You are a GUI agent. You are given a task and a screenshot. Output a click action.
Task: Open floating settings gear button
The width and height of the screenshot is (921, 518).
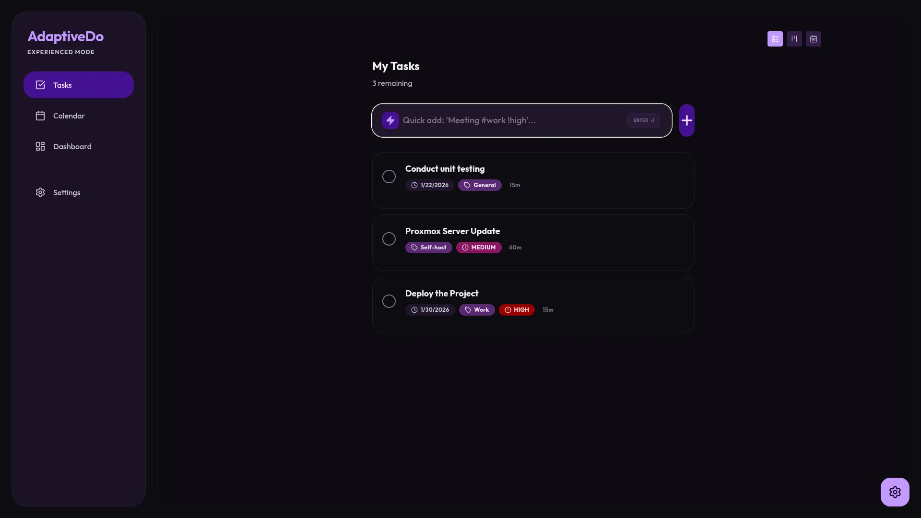[x=895, y=492]
